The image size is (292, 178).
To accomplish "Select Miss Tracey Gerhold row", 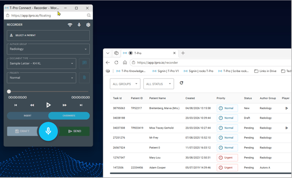I will click(x=200, y=128).
